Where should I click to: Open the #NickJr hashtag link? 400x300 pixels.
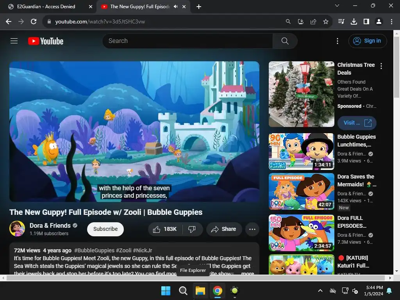[142, 250]
